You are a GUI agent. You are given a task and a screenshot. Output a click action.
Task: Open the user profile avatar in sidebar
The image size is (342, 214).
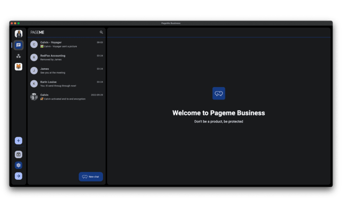[x=18, y=33]
